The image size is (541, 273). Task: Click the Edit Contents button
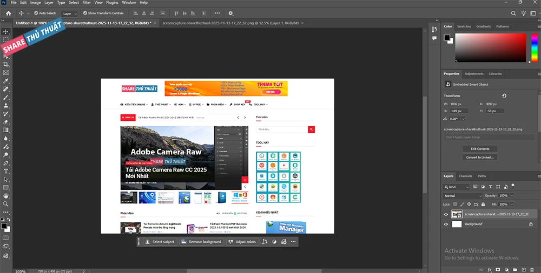(480, 149)
